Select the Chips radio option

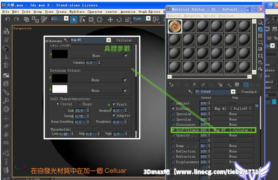coord(79,104)
